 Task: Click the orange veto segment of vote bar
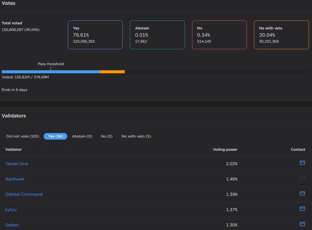pyautogui.click(x=112, y=72)
